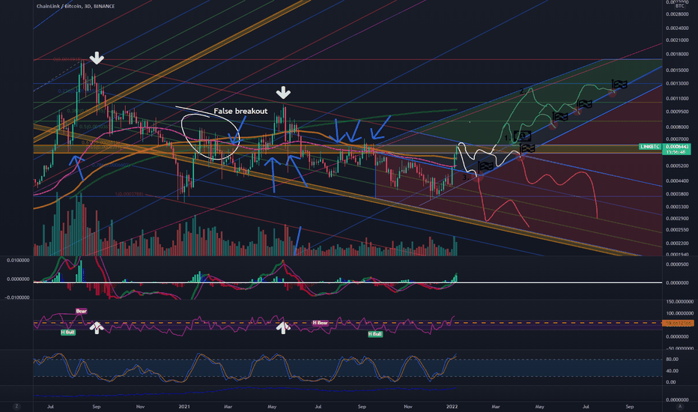Click the 100.0000000 RSI scale value
This screenshot has height=412, width=698.
pyautogui.click(x=679, y=314)
